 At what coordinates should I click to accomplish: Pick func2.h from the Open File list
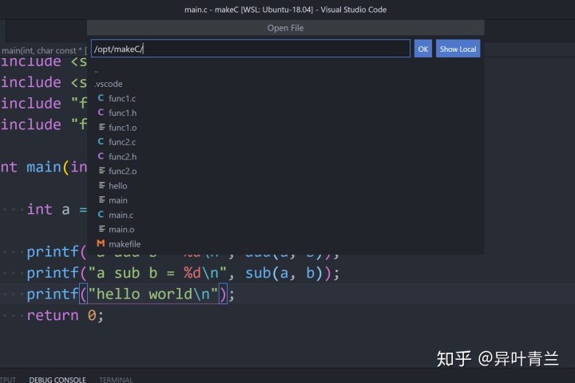click(287, 156)
